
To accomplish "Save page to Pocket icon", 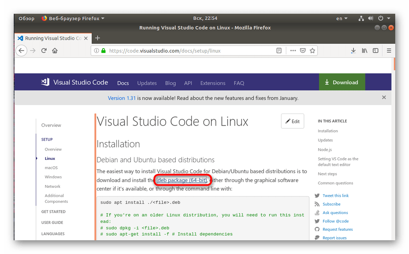I will (x=303, y=51).
